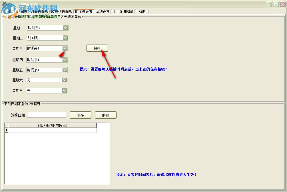Go to the 系统设置 tab
Image resolution: width=287 pixels, height=192 pixels.
[x=103, y=11]
